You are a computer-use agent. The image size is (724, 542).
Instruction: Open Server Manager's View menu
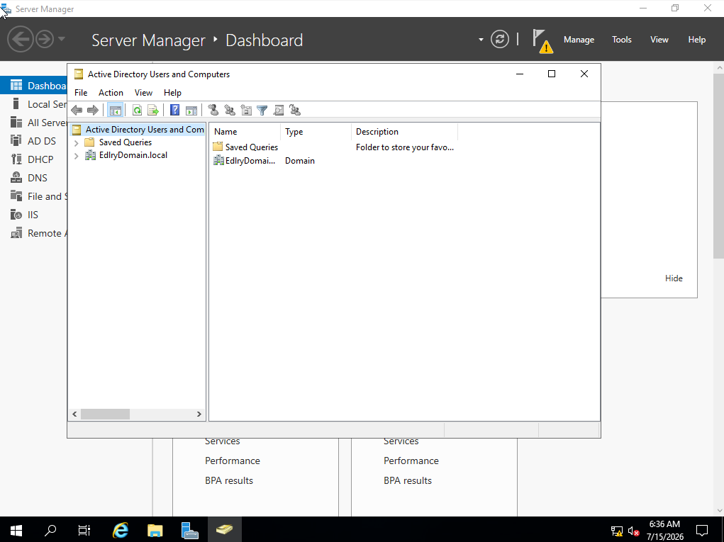[659, 40]
